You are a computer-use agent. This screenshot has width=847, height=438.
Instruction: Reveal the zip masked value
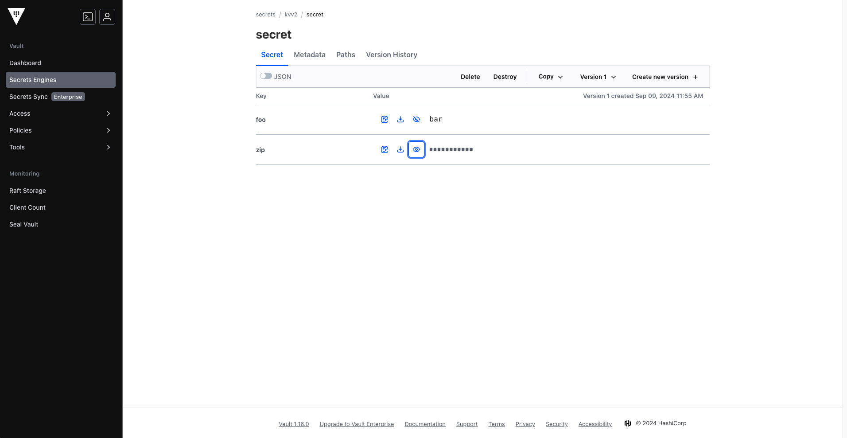coord(416,149)
